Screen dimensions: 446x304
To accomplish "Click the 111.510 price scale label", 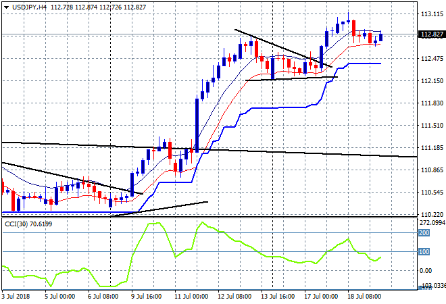I will click(x=432, y=126).
